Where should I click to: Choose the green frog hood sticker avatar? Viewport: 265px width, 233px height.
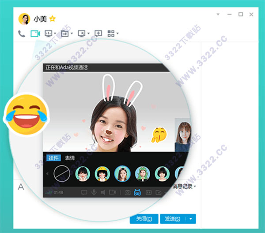coord(142,174)
